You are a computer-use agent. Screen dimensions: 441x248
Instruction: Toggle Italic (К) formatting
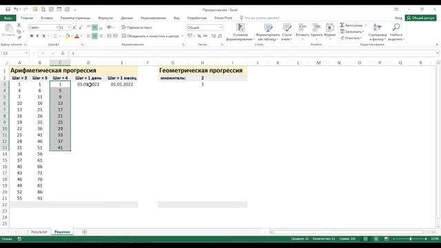(x=37, y=36)
